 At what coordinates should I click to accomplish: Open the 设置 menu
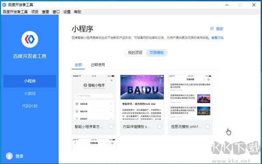point(67,12)
